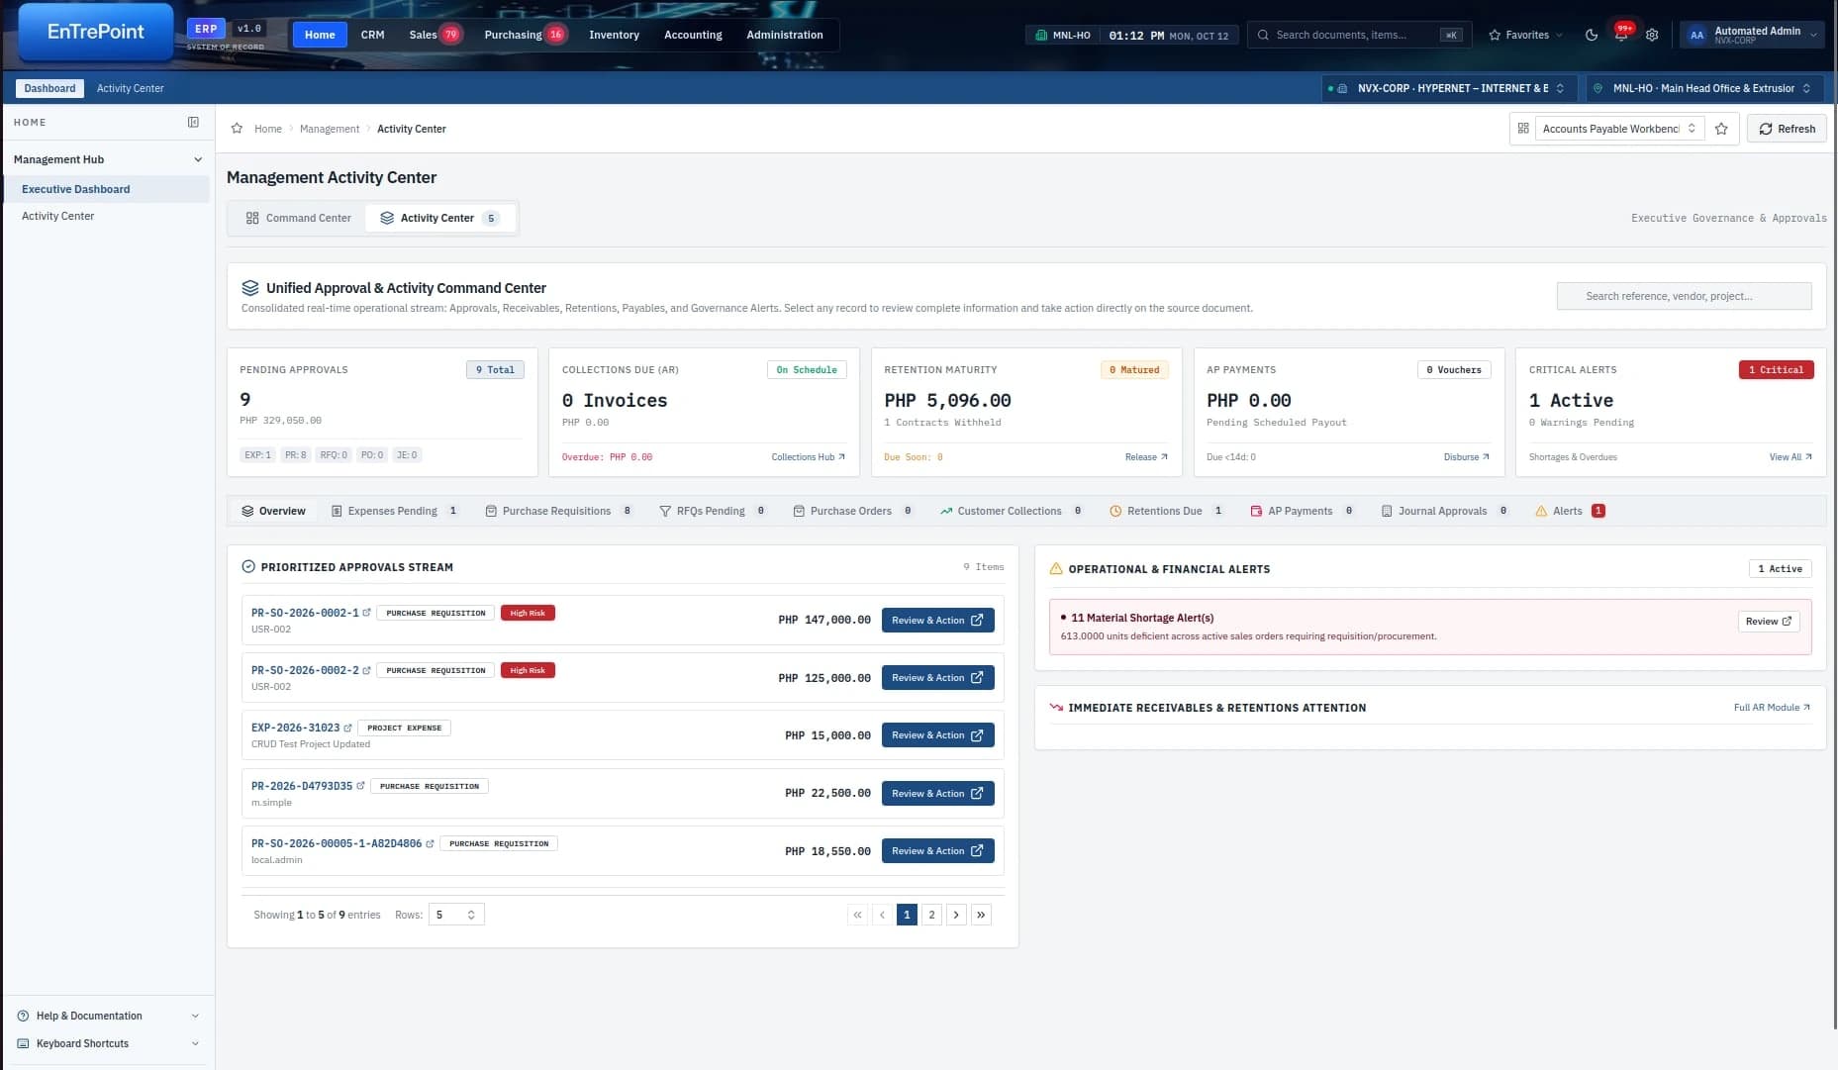This screenshot has height=1070, width=1838.
Task: Click the global Search documents field
Action: [1359, 35]
